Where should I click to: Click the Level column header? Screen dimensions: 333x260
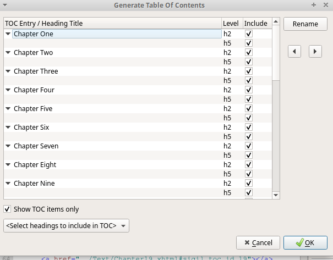point(231,24)
